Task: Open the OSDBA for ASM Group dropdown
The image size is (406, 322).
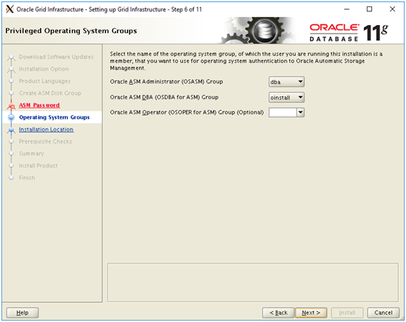Action: tap(286, 98)
